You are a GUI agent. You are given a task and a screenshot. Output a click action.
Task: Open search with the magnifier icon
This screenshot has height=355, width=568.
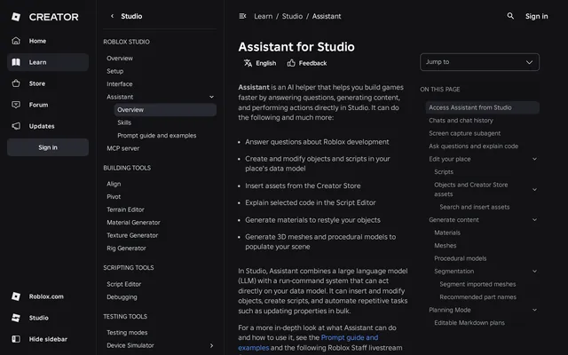point(510,16)
